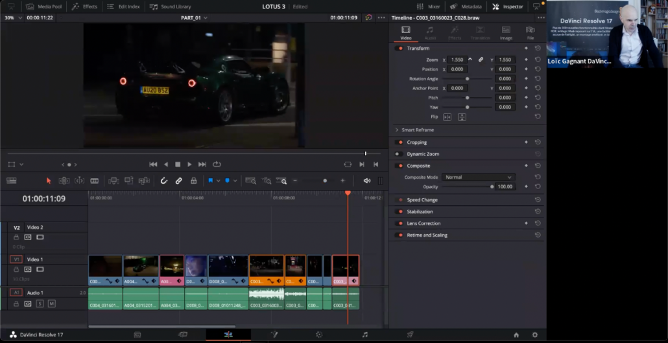The image size is (668, 343).
Task: Add keyframe for Zoom parameter
Action: tap(526, 60)
